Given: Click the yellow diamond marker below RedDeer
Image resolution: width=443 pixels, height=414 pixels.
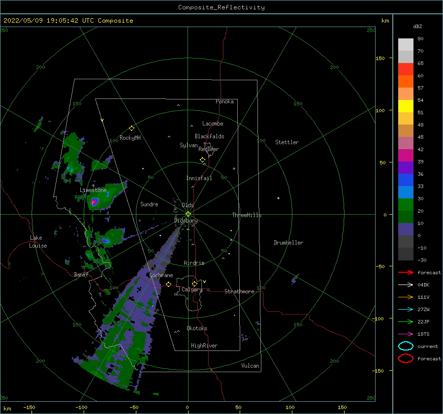Looking at the screenshot, I should [202, 160].
